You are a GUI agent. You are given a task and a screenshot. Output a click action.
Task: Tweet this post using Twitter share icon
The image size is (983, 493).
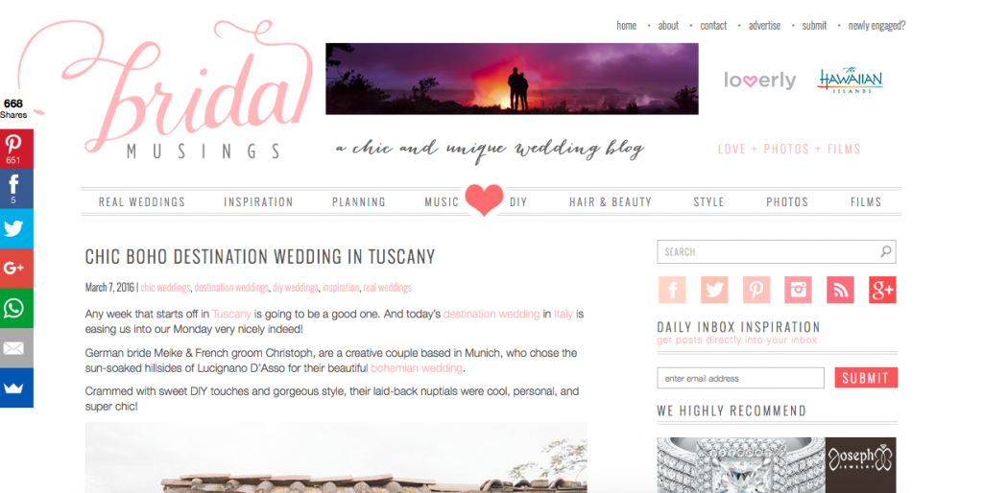[16, 228]
